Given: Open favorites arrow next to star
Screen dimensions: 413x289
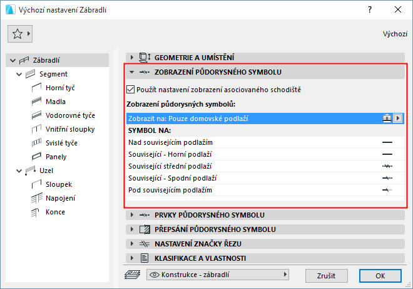Looking at the screenshot, I should pos(28,33).
